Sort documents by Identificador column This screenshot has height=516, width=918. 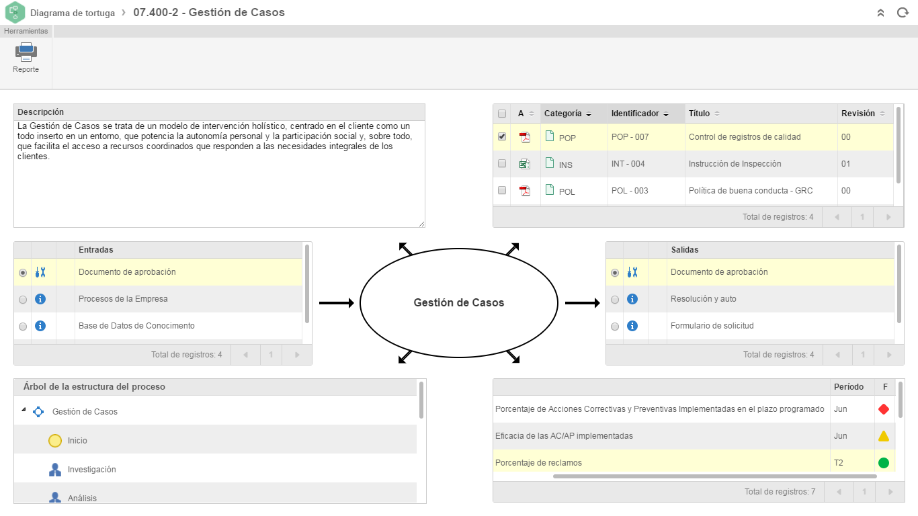click(x=646, y=114)
